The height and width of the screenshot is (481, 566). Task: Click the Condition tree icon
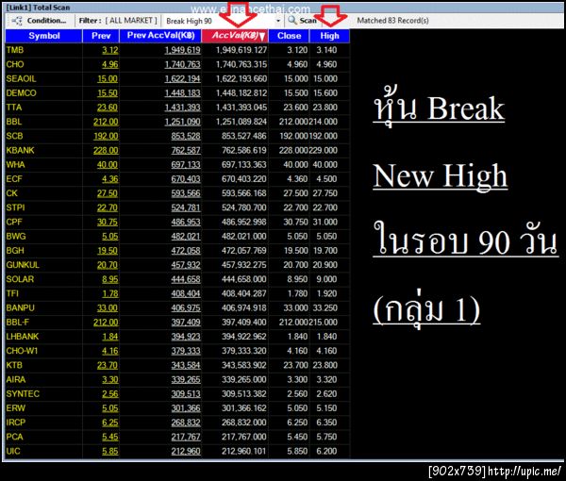click(17, 21)
